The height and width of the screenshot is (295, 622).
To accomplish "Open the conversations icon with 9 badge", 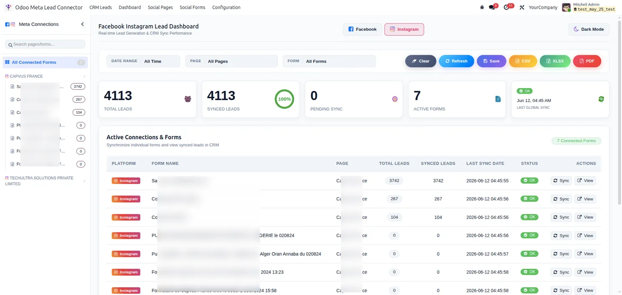I will (492, 7).
